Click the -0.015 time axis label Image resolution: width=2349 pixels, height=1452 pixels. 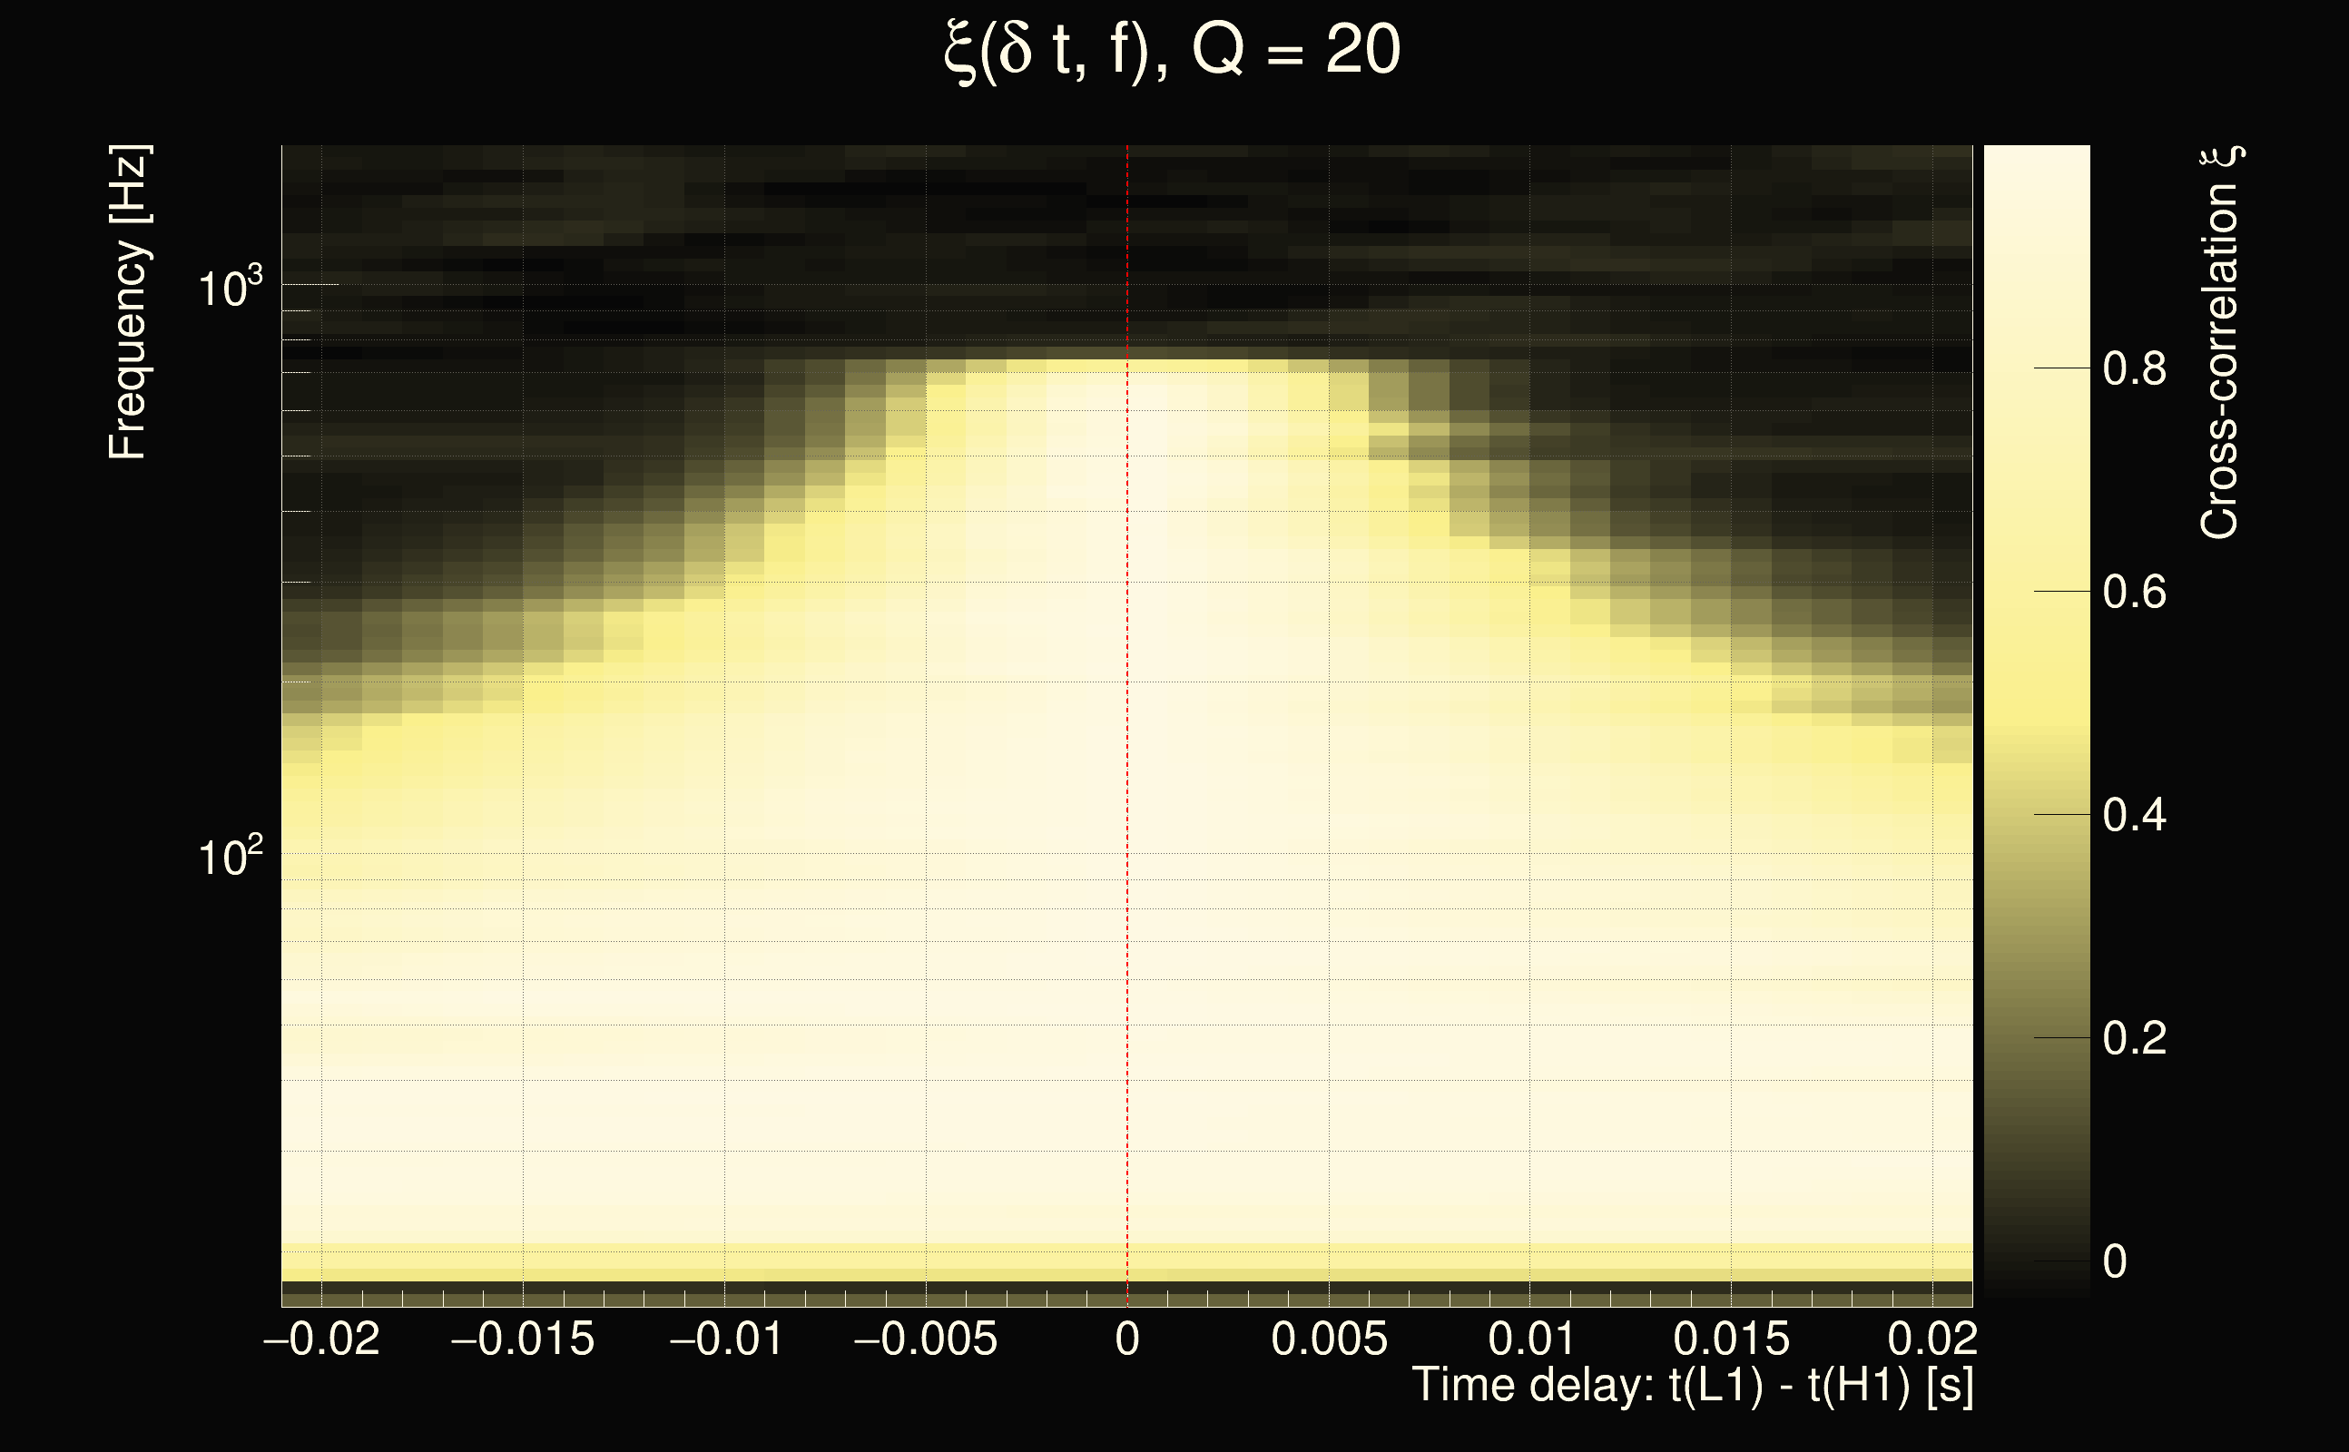(523, 1339)
